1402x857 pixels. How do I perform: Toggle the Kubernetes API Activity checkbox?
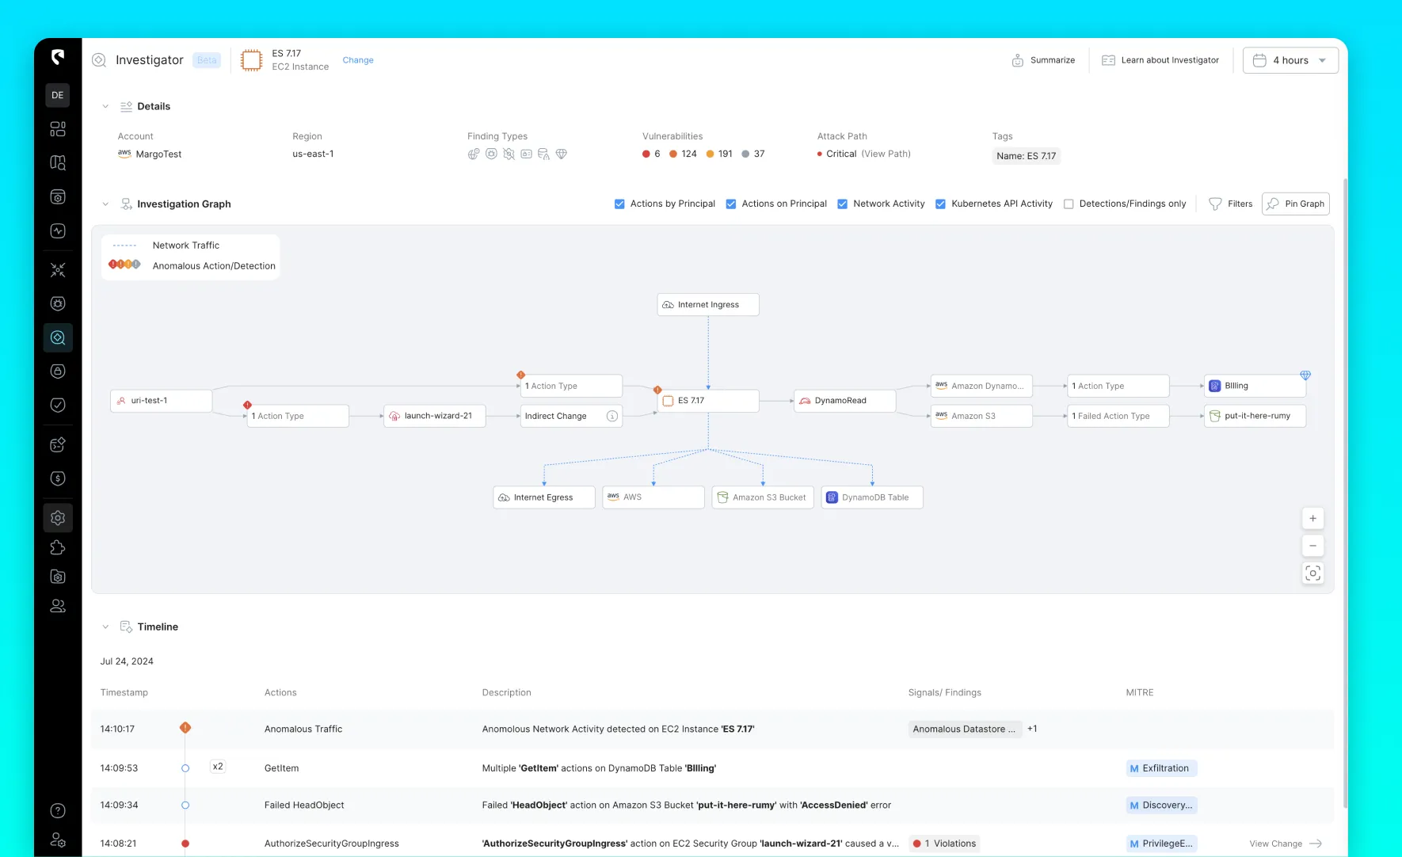pyautogui.click(x=940, y=204)
